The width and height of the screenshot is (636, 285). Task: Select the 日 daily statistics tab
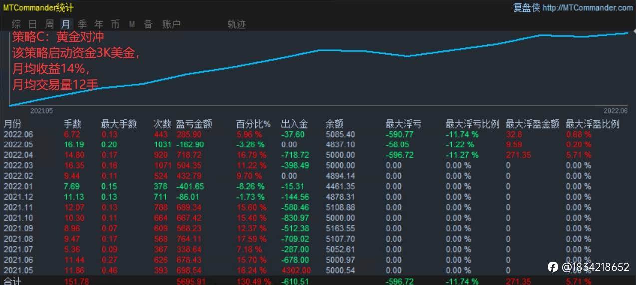32,24
